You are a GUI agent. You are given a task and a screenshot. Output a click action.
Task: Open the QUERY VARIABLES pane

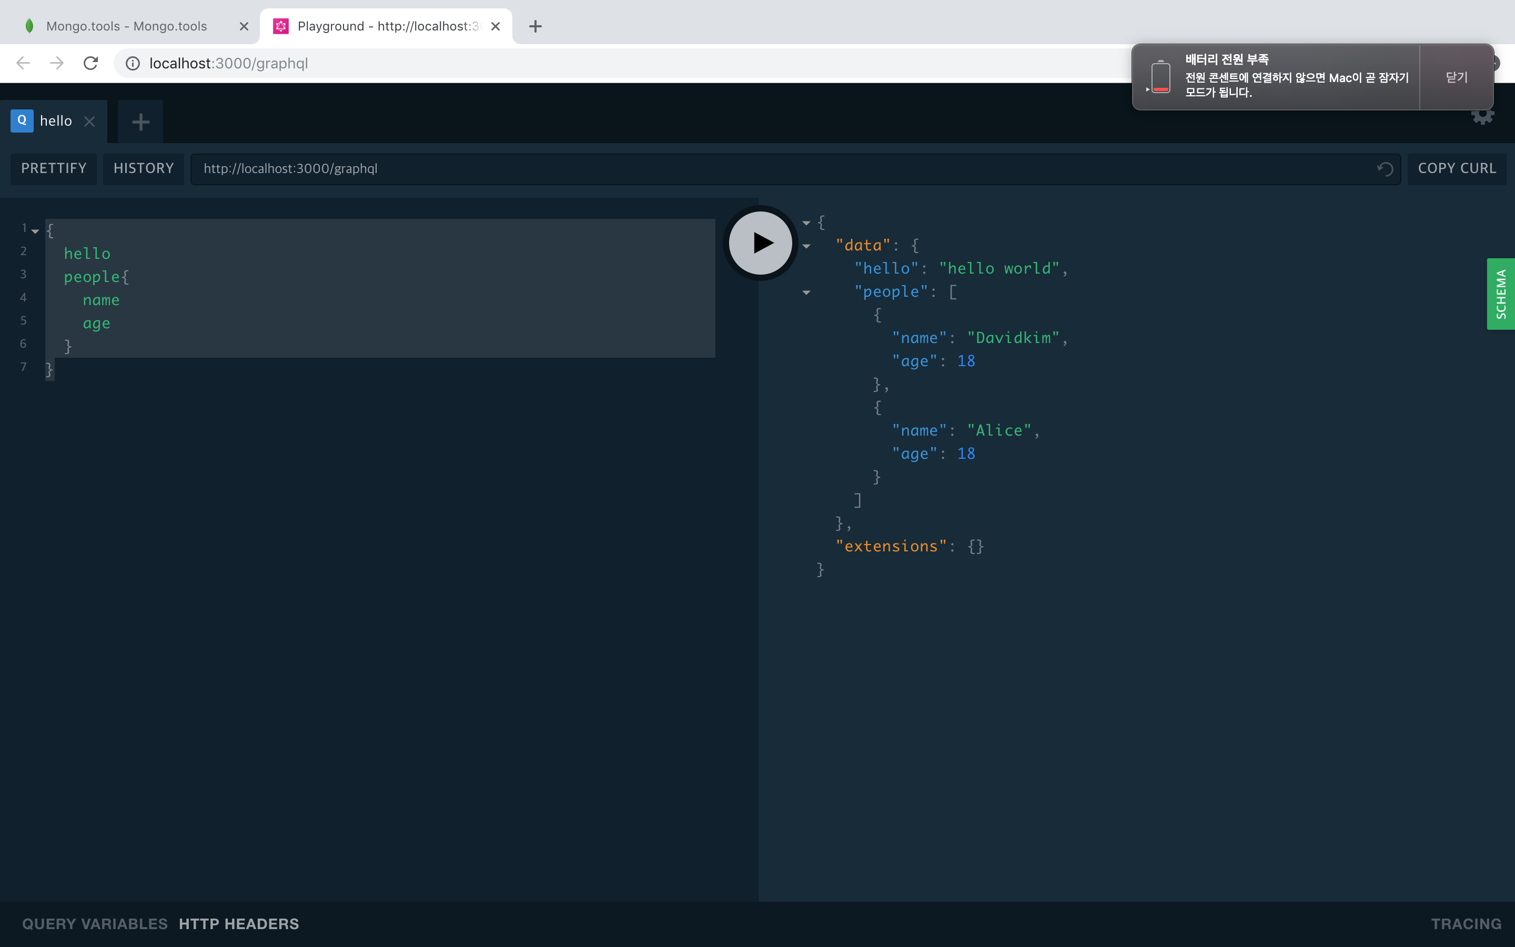pos(95,924)
